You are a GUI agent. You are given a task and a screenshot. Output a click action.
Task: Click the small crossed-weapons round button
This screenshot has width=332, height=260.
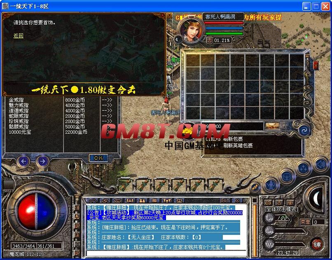point(255,187)
